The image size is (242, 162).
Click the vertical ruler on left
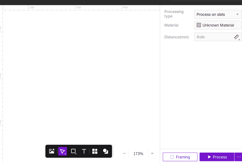tap(1, 81)
